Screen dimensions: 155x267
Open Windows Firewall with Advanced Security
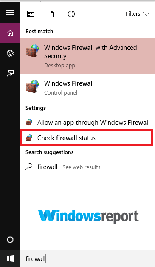[x=87, y=56]
